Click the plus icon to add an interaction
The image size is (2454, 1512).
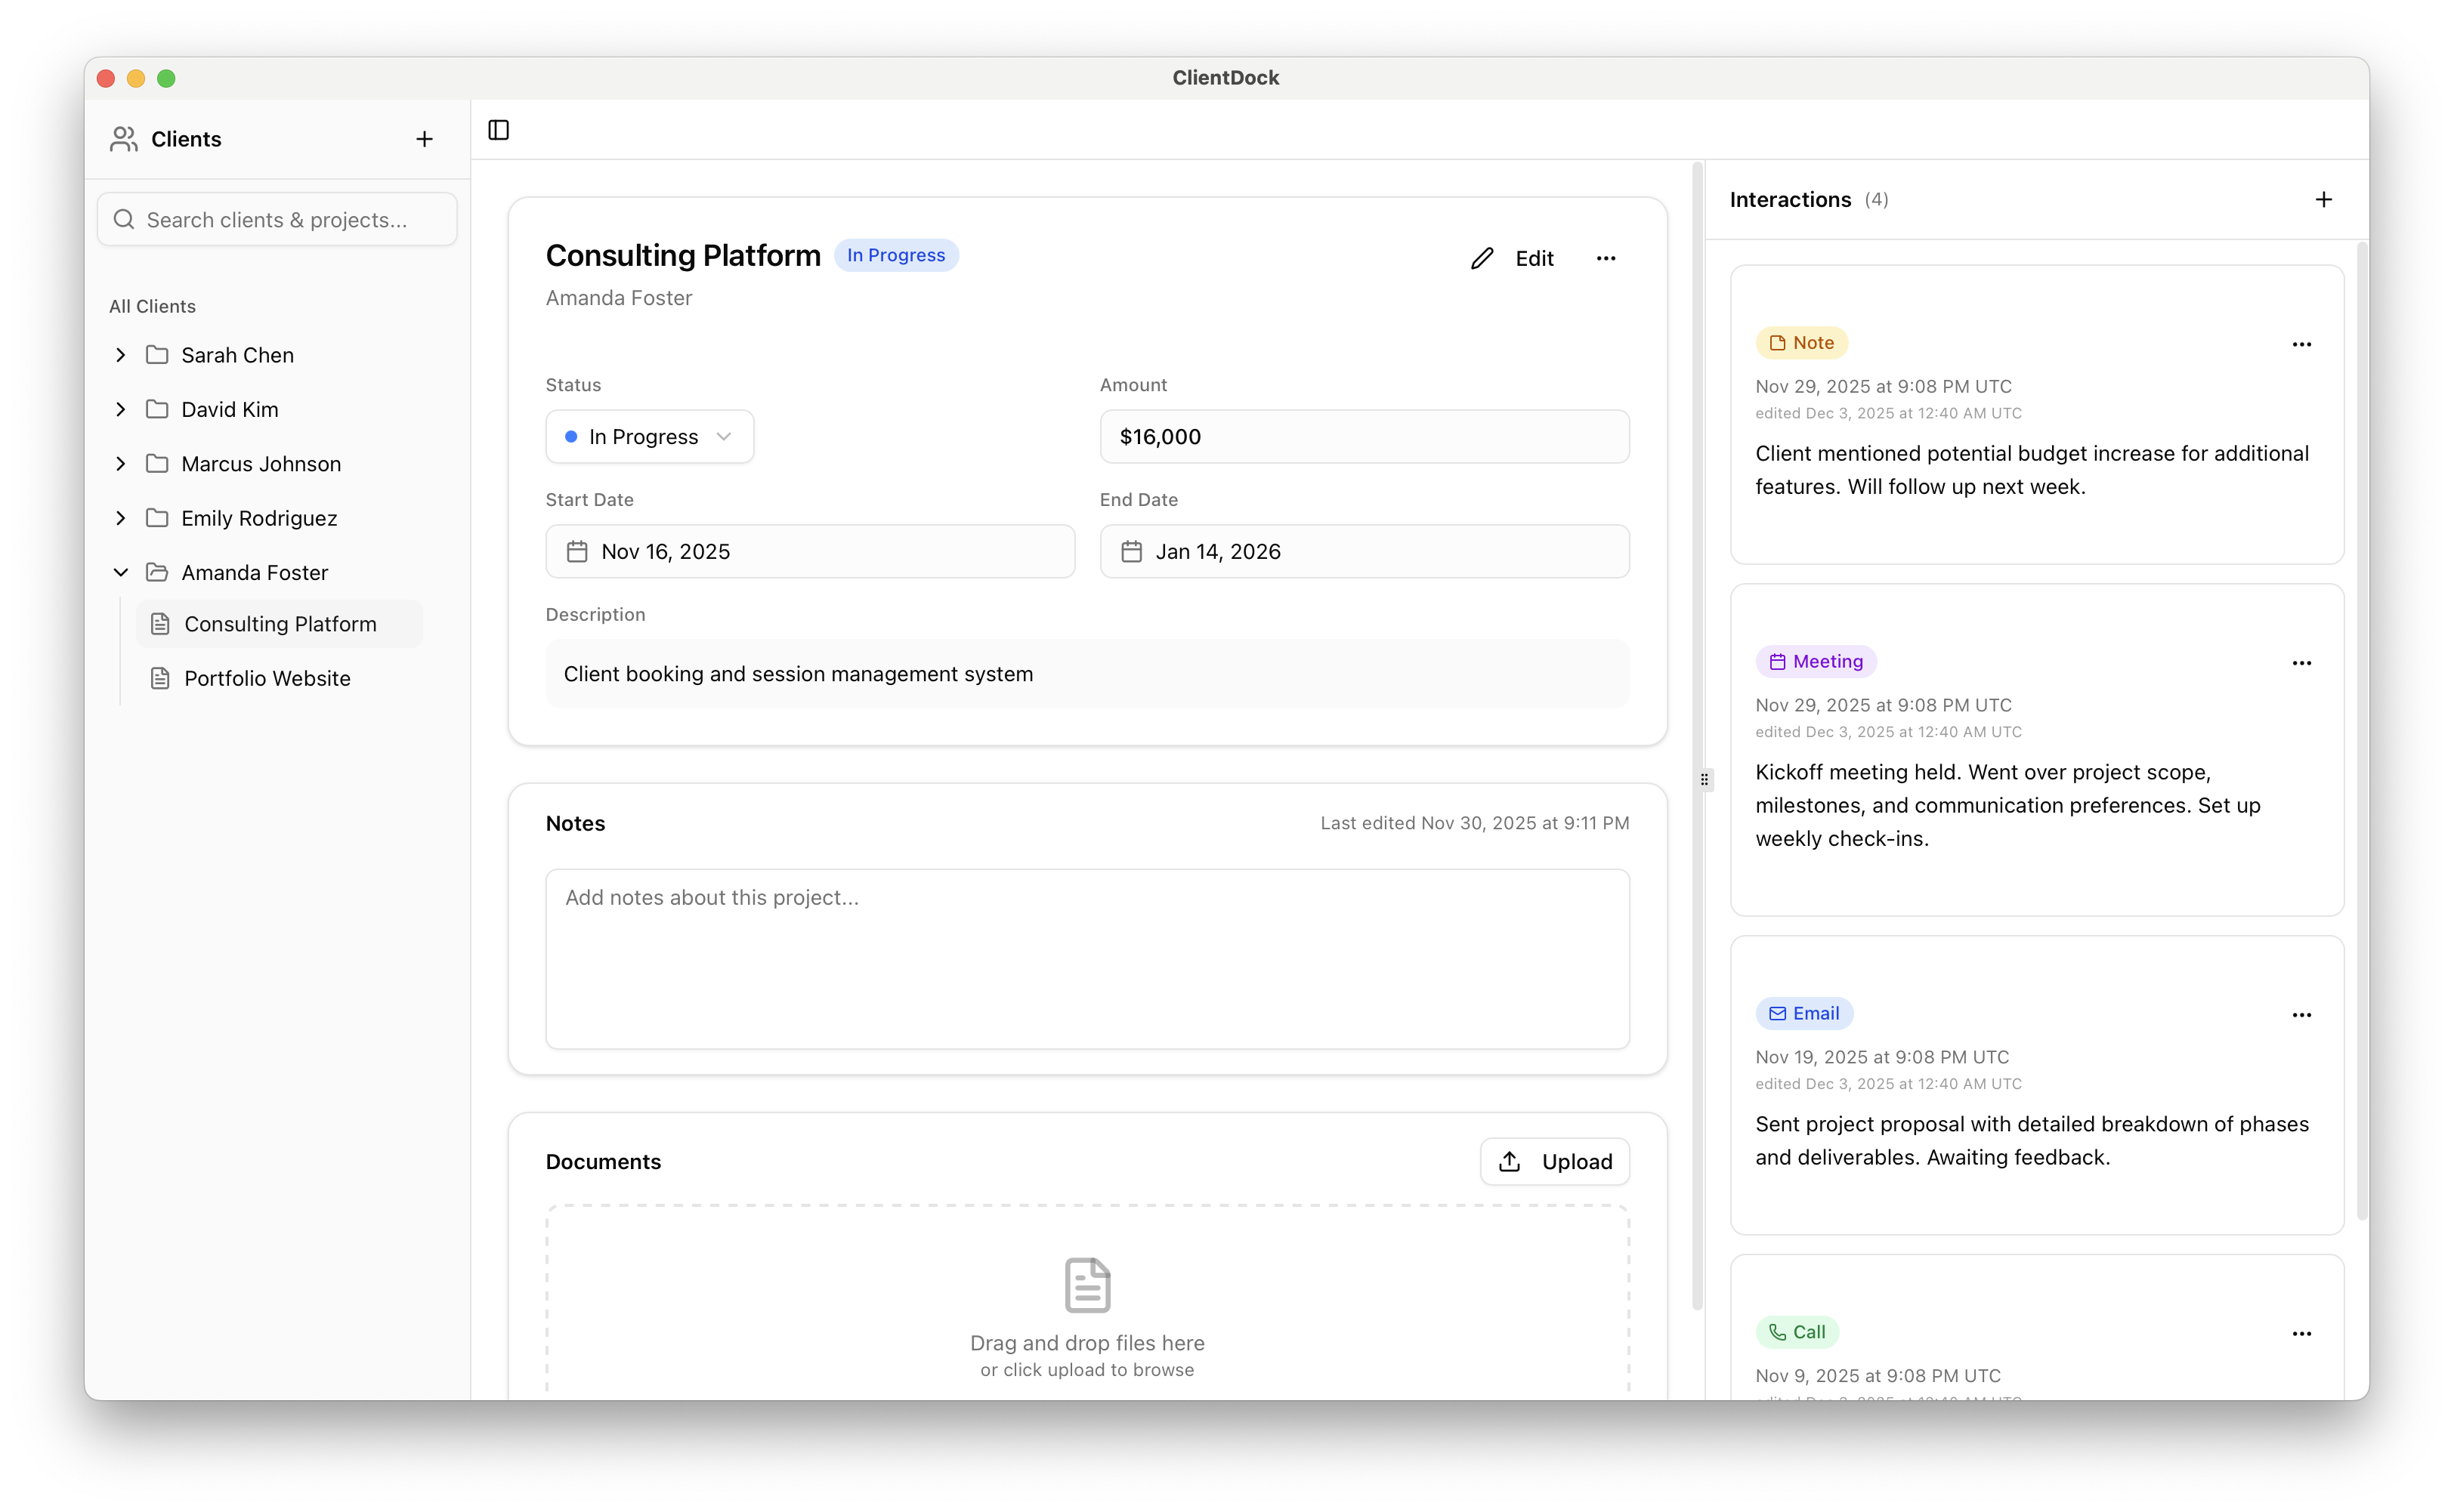(x=2323, y=199)
